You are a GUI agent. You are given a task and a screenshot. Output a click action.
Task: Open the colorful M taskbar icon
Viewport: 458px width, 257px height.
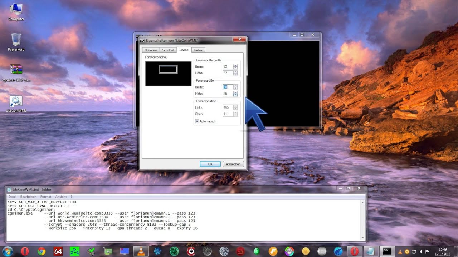click(x=289, y=251)
